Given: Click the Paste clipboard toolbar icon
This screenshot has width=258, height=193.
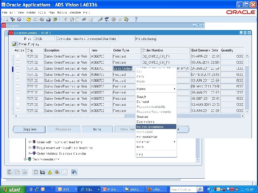Looking at the screenshot, I should coord(77,20).
